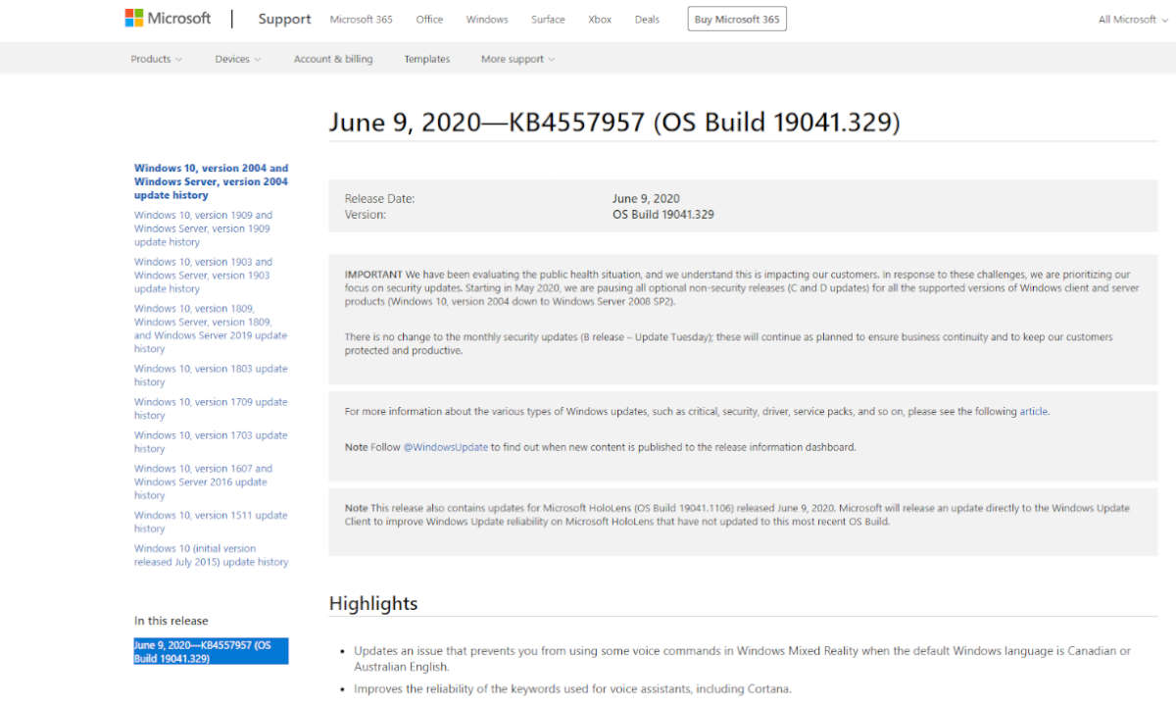1176x706 pixels.
Task: Open Account & billing section
Action: [x=333, y=59]
